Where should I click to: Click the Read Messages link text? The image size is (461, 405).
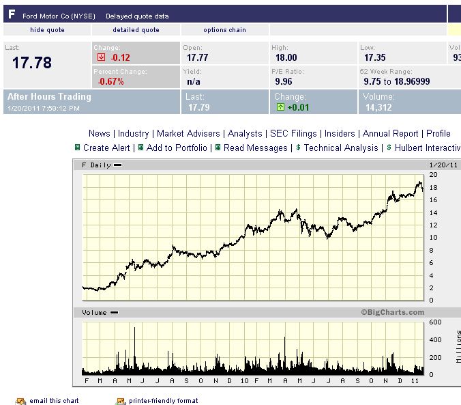[x=256, y=148]
